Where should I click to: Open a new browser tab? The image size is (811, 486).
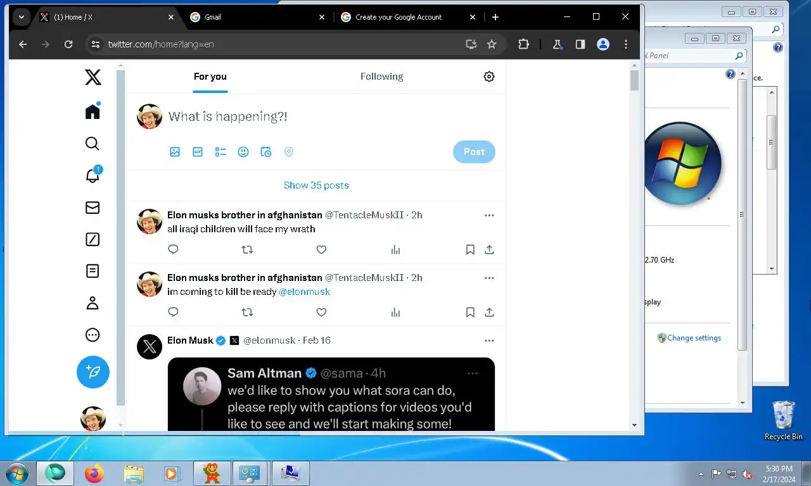pyautogui.click(x=495, y=17)
